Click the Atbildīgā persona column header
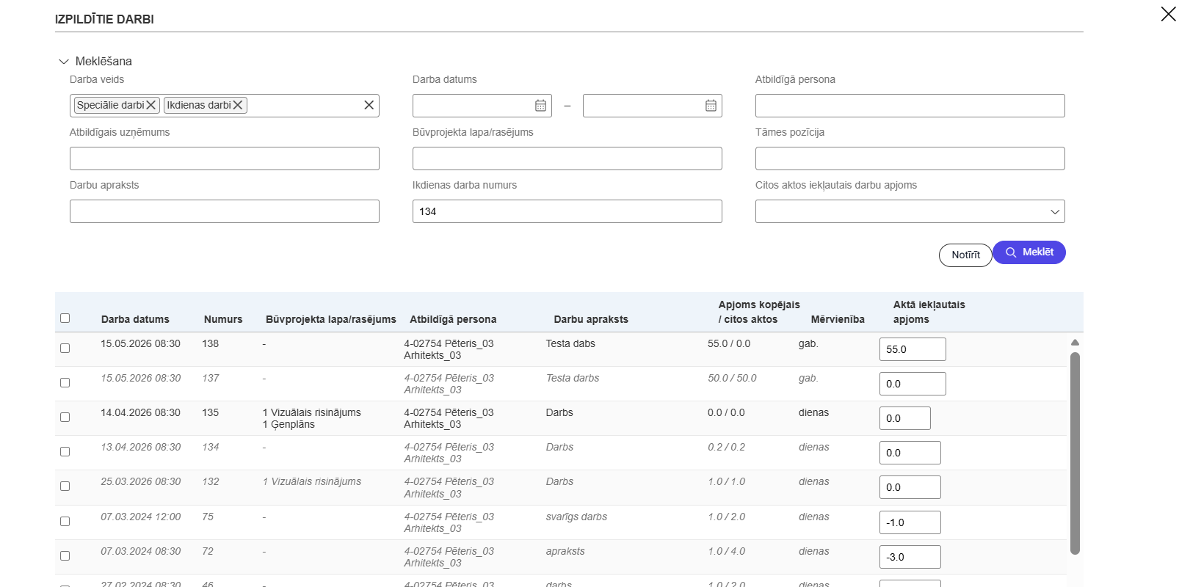This screenshot has height=587, width=1179. [x=453, y=319]
